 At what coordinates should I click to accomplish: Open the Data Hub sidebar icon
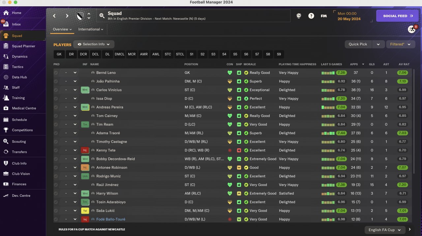click(x=6, y=77)
